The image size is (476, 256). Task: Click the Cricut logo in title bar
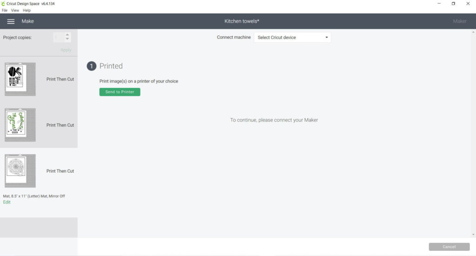click(x=3, y=4)
